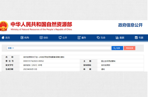Select the 体裁 value 通知
The image size is (148, 97).
point(103,69)
